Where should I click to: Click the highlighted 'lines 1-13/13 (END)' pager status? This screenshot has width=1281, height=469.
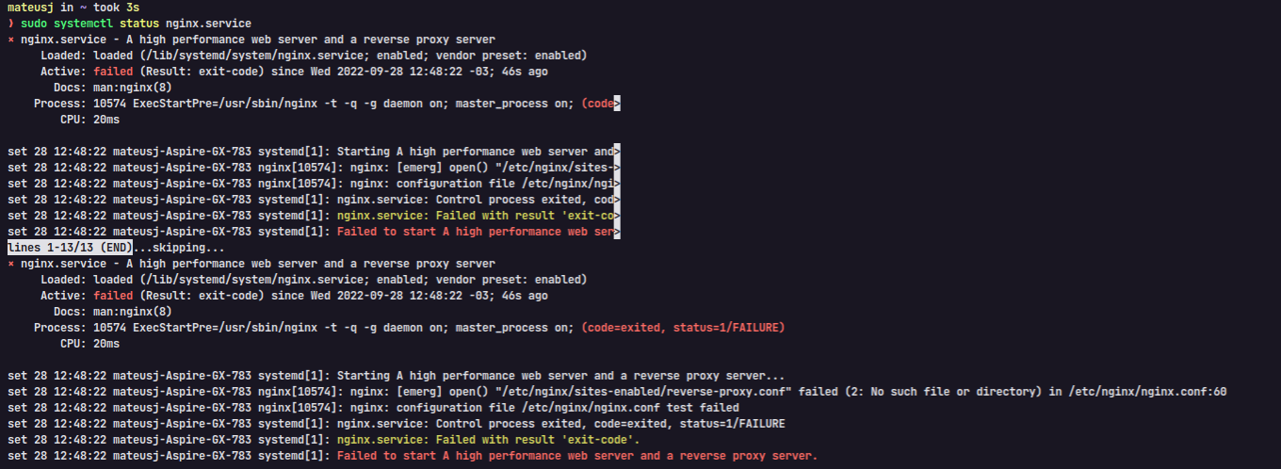[69, 248]
